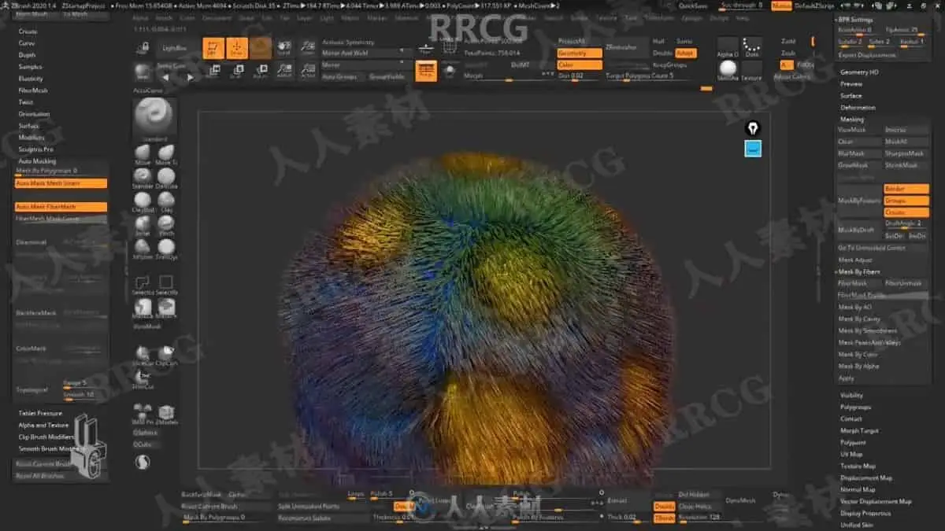Open the Sculptris Pro brush submenu
945x531 pixels.
pyautogui.click(x=35, y=149)
